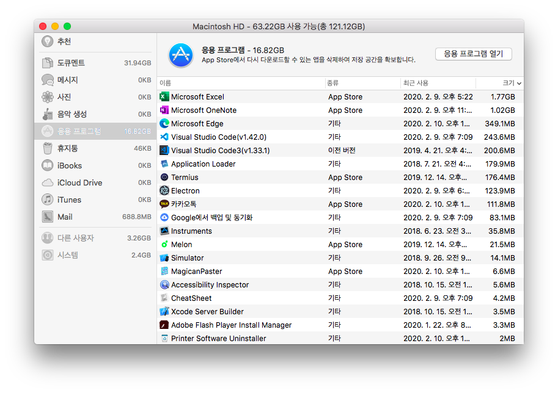This screenshot has height=393, width=558.
Task: Click the large App Store icon in the header
Action: tap(181, 55)
